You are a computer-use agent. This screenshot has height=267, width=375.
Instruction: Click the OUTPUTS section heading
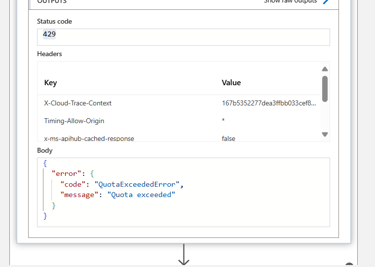pyautogui.click(x=52, y=1)
